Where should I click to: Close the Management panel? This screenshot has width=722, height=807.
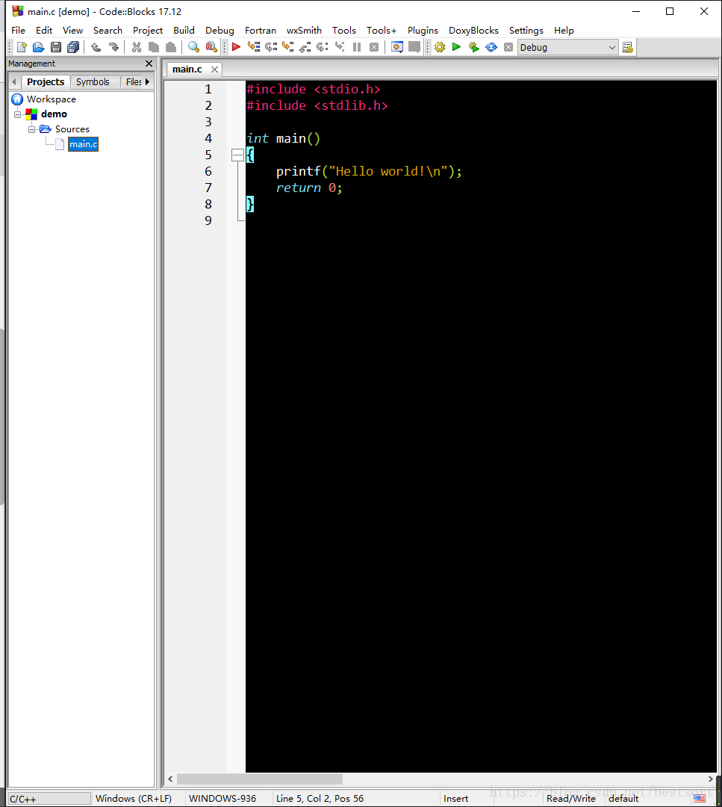point(149,64)
